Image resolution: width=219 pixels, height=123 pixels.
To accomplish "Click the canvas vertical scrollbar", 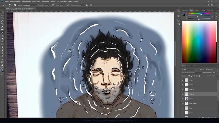I will 175,54.
